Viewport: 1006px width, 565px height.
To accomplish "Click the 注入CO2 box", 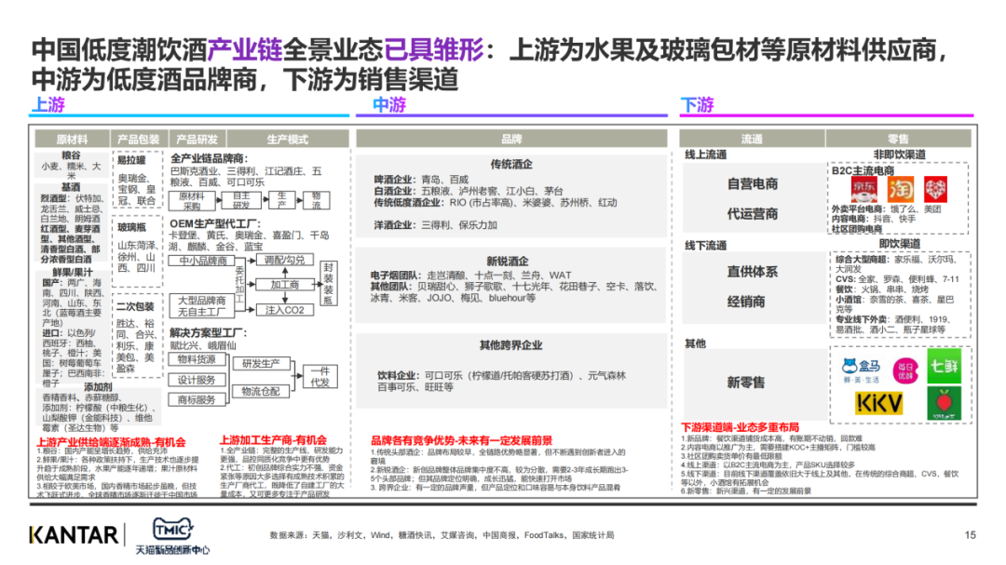I will 285,310.
